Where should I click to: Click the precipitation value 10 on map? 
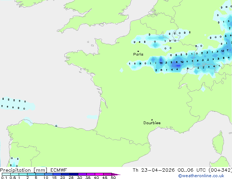tap(182, 62)
